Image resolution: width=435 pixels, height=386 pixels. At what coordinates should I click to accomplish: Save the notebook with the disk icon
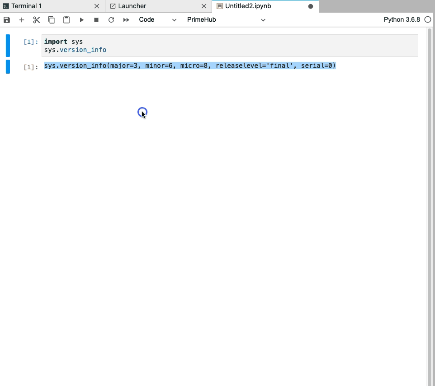7,20
